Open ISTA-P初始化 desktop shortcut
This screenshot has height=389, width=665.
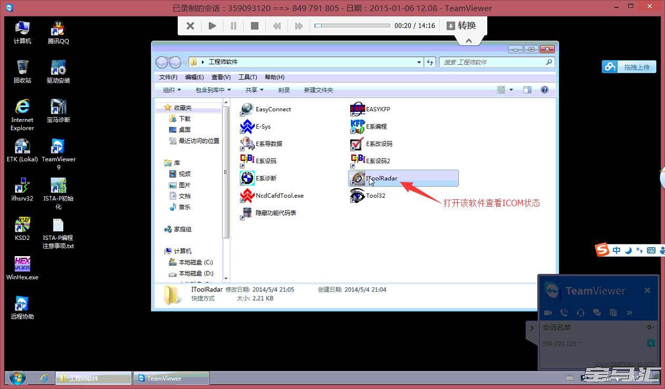click(x=58, y=193)
